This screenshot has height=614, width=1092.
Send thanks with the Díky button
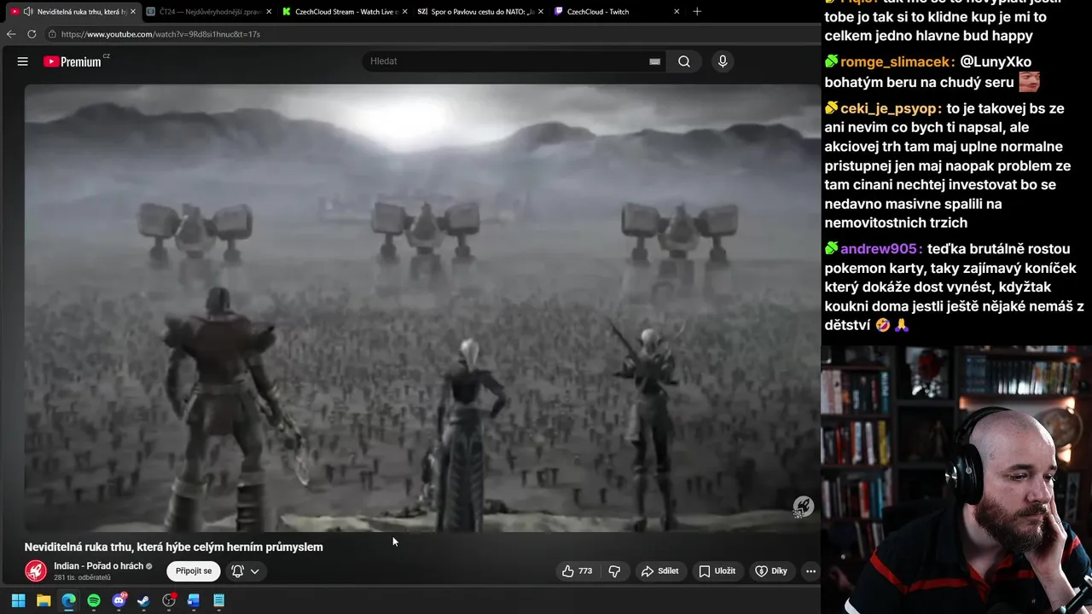click(x=771, y=571)
